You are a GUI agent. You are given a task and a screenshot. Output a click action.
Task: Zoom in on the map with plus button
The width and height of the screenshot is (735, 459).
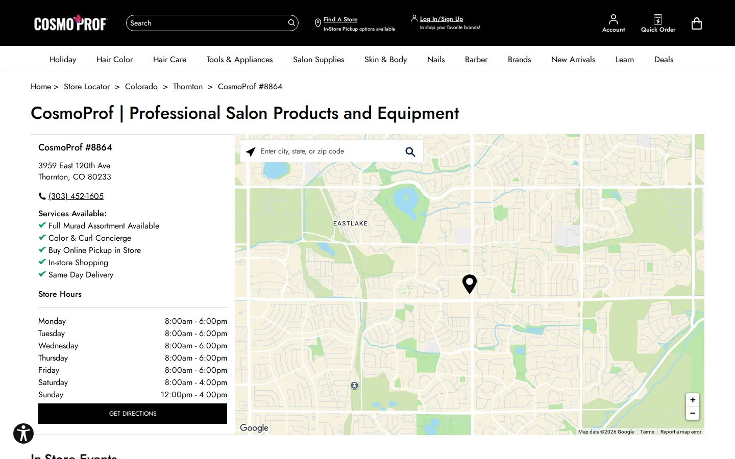tap(693, 400)
